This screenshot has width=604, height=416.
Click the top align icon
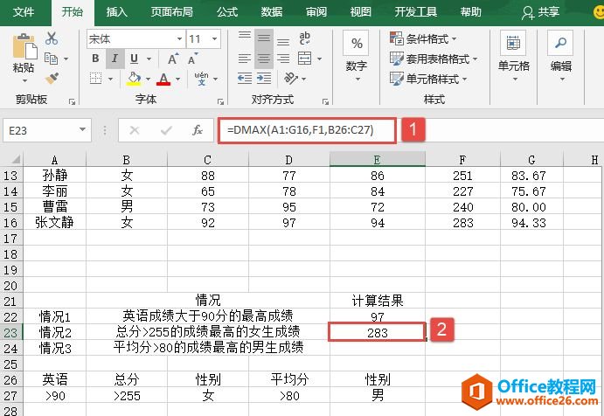(245, 36)
